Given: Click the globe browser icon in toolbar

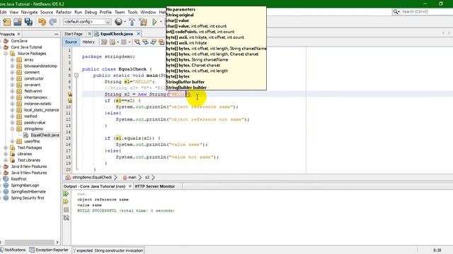Looking at the screenshot, I should pyautogui.click(x=118, y=22).
